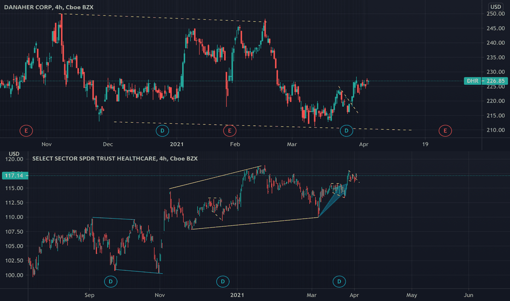Image resolution: width=510 pixels, height=301 pixels.
Task: Click the 230.00 price axis label
Action: tap(496, 72)
